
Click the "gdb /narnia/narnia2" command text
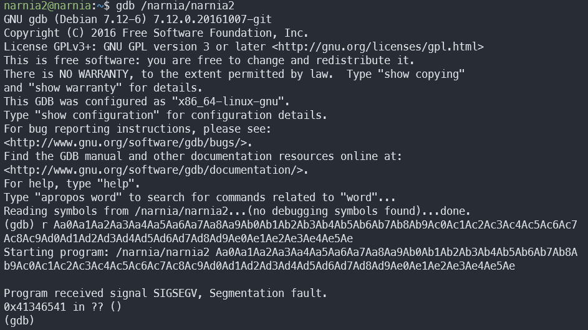tap(175, 6)
